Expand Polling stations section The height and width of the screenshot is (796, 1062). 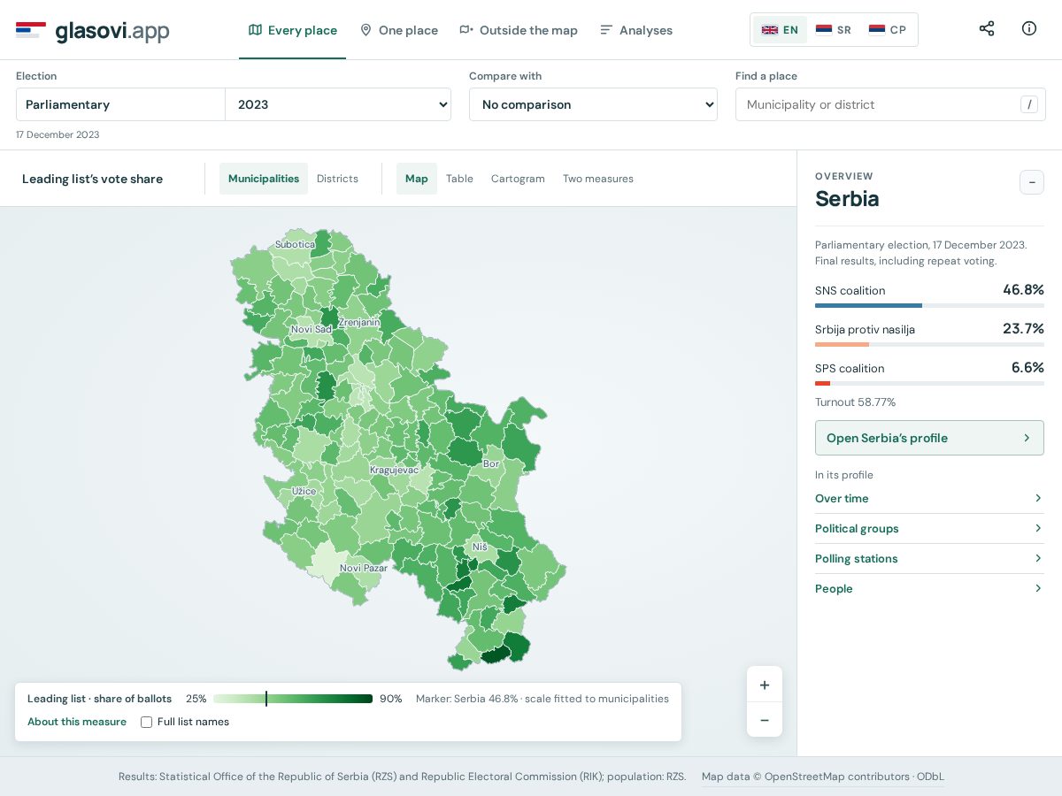(x=929, y=559)
